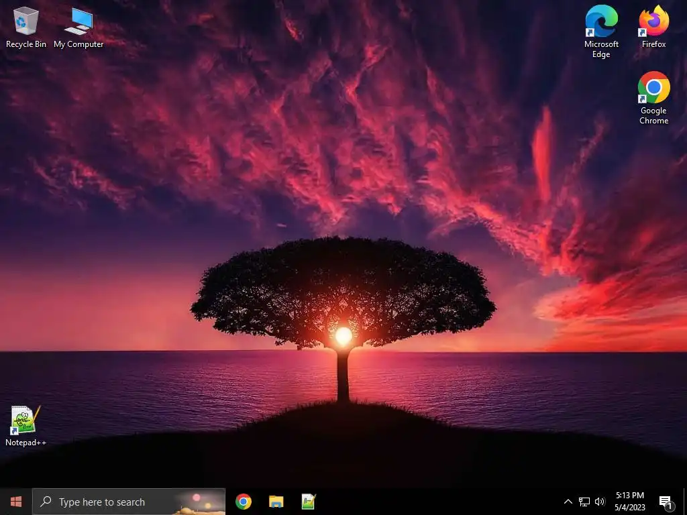Select the Google Chrome desktop shortcut

653,98
